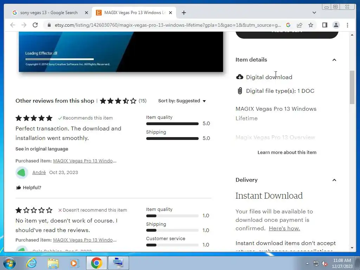Open the Chrome three-dot menu

347,25
